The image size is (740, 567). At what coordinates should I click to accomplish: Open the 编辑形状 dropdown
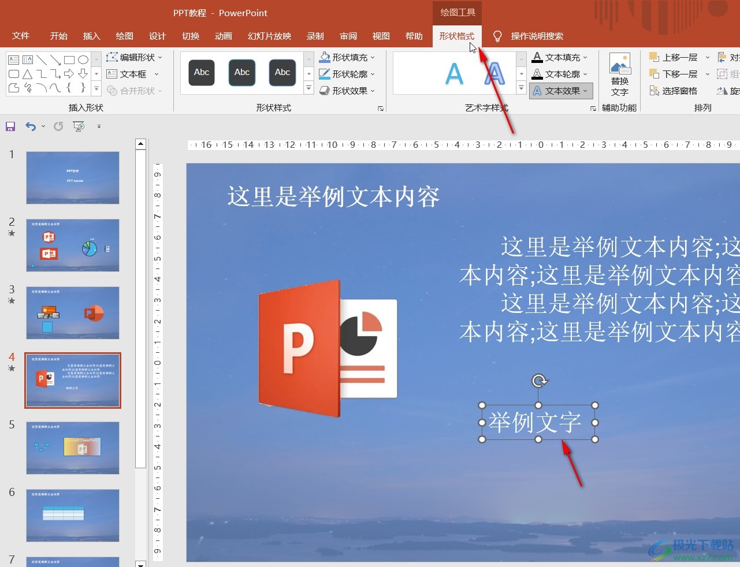(x=134, y=57)
